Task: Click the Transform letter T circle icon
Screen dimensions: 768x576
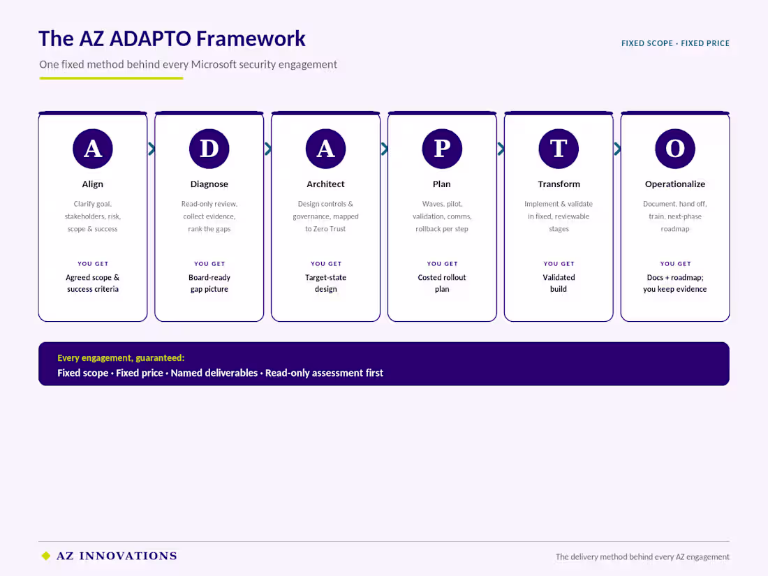Action: pyautogui.click(x=559, y=149)
